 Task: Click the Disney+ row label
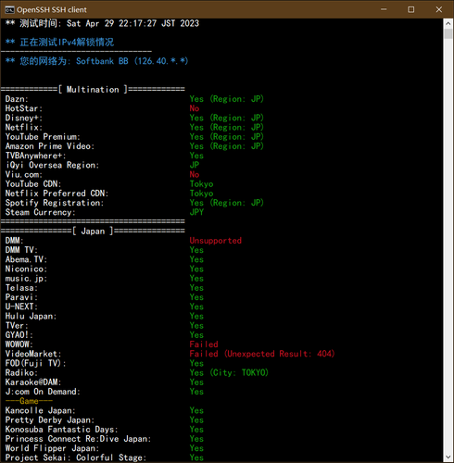click(x=24, y=118)
